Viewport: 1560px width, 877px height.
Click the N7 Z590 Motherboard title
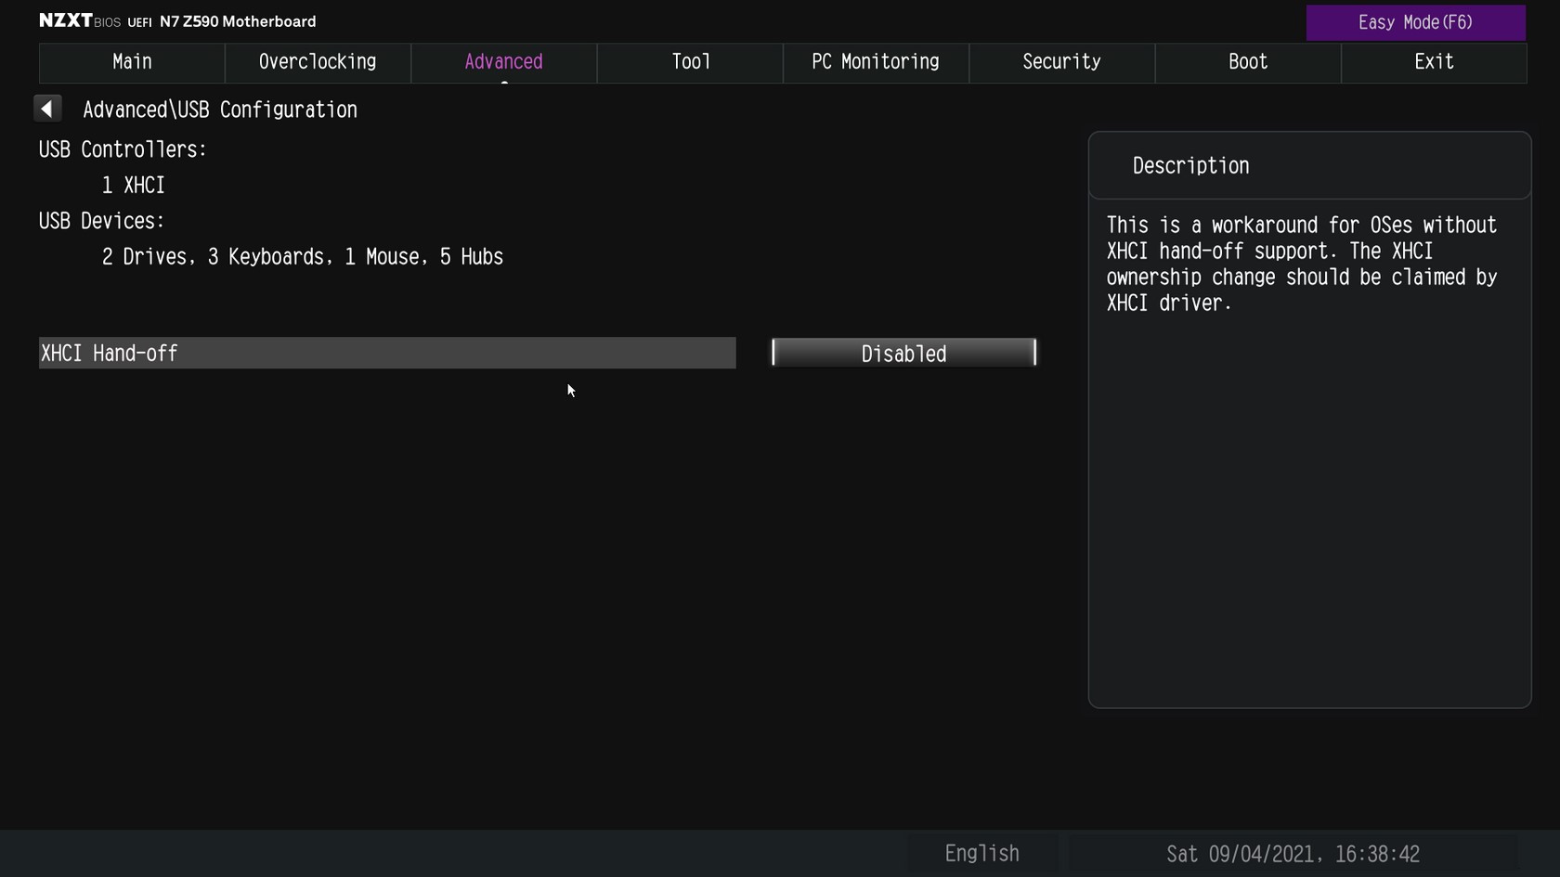tap(238, 21)
